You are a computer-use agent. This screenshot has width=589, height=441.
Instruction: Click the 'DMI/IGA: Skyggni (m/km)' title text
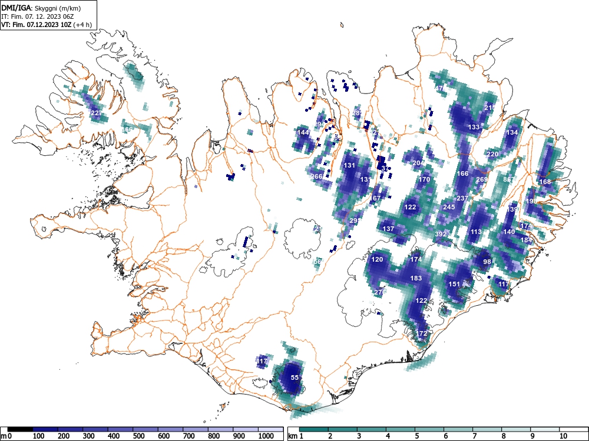tap(41, 8)
